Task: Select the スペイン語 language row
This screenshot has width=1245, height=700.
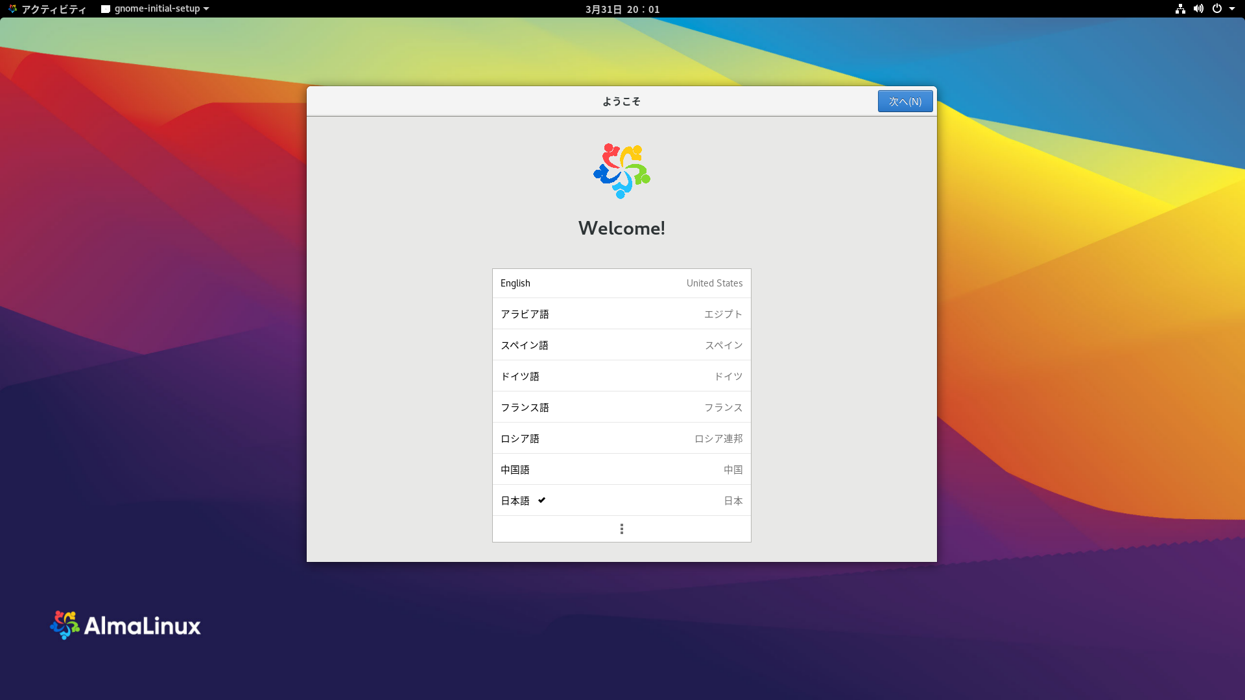Action: (621, 345)
